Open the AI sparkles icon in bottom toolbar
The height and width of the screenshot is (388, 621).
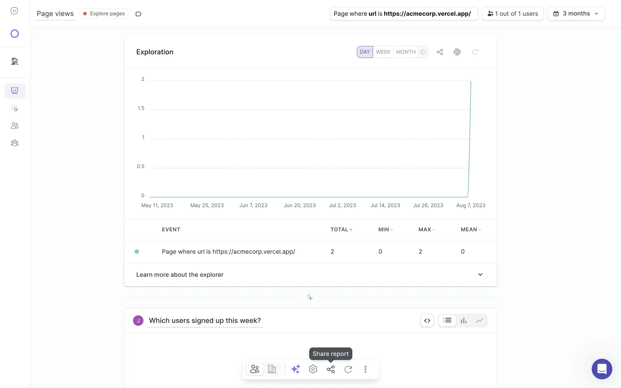(295, 369)
